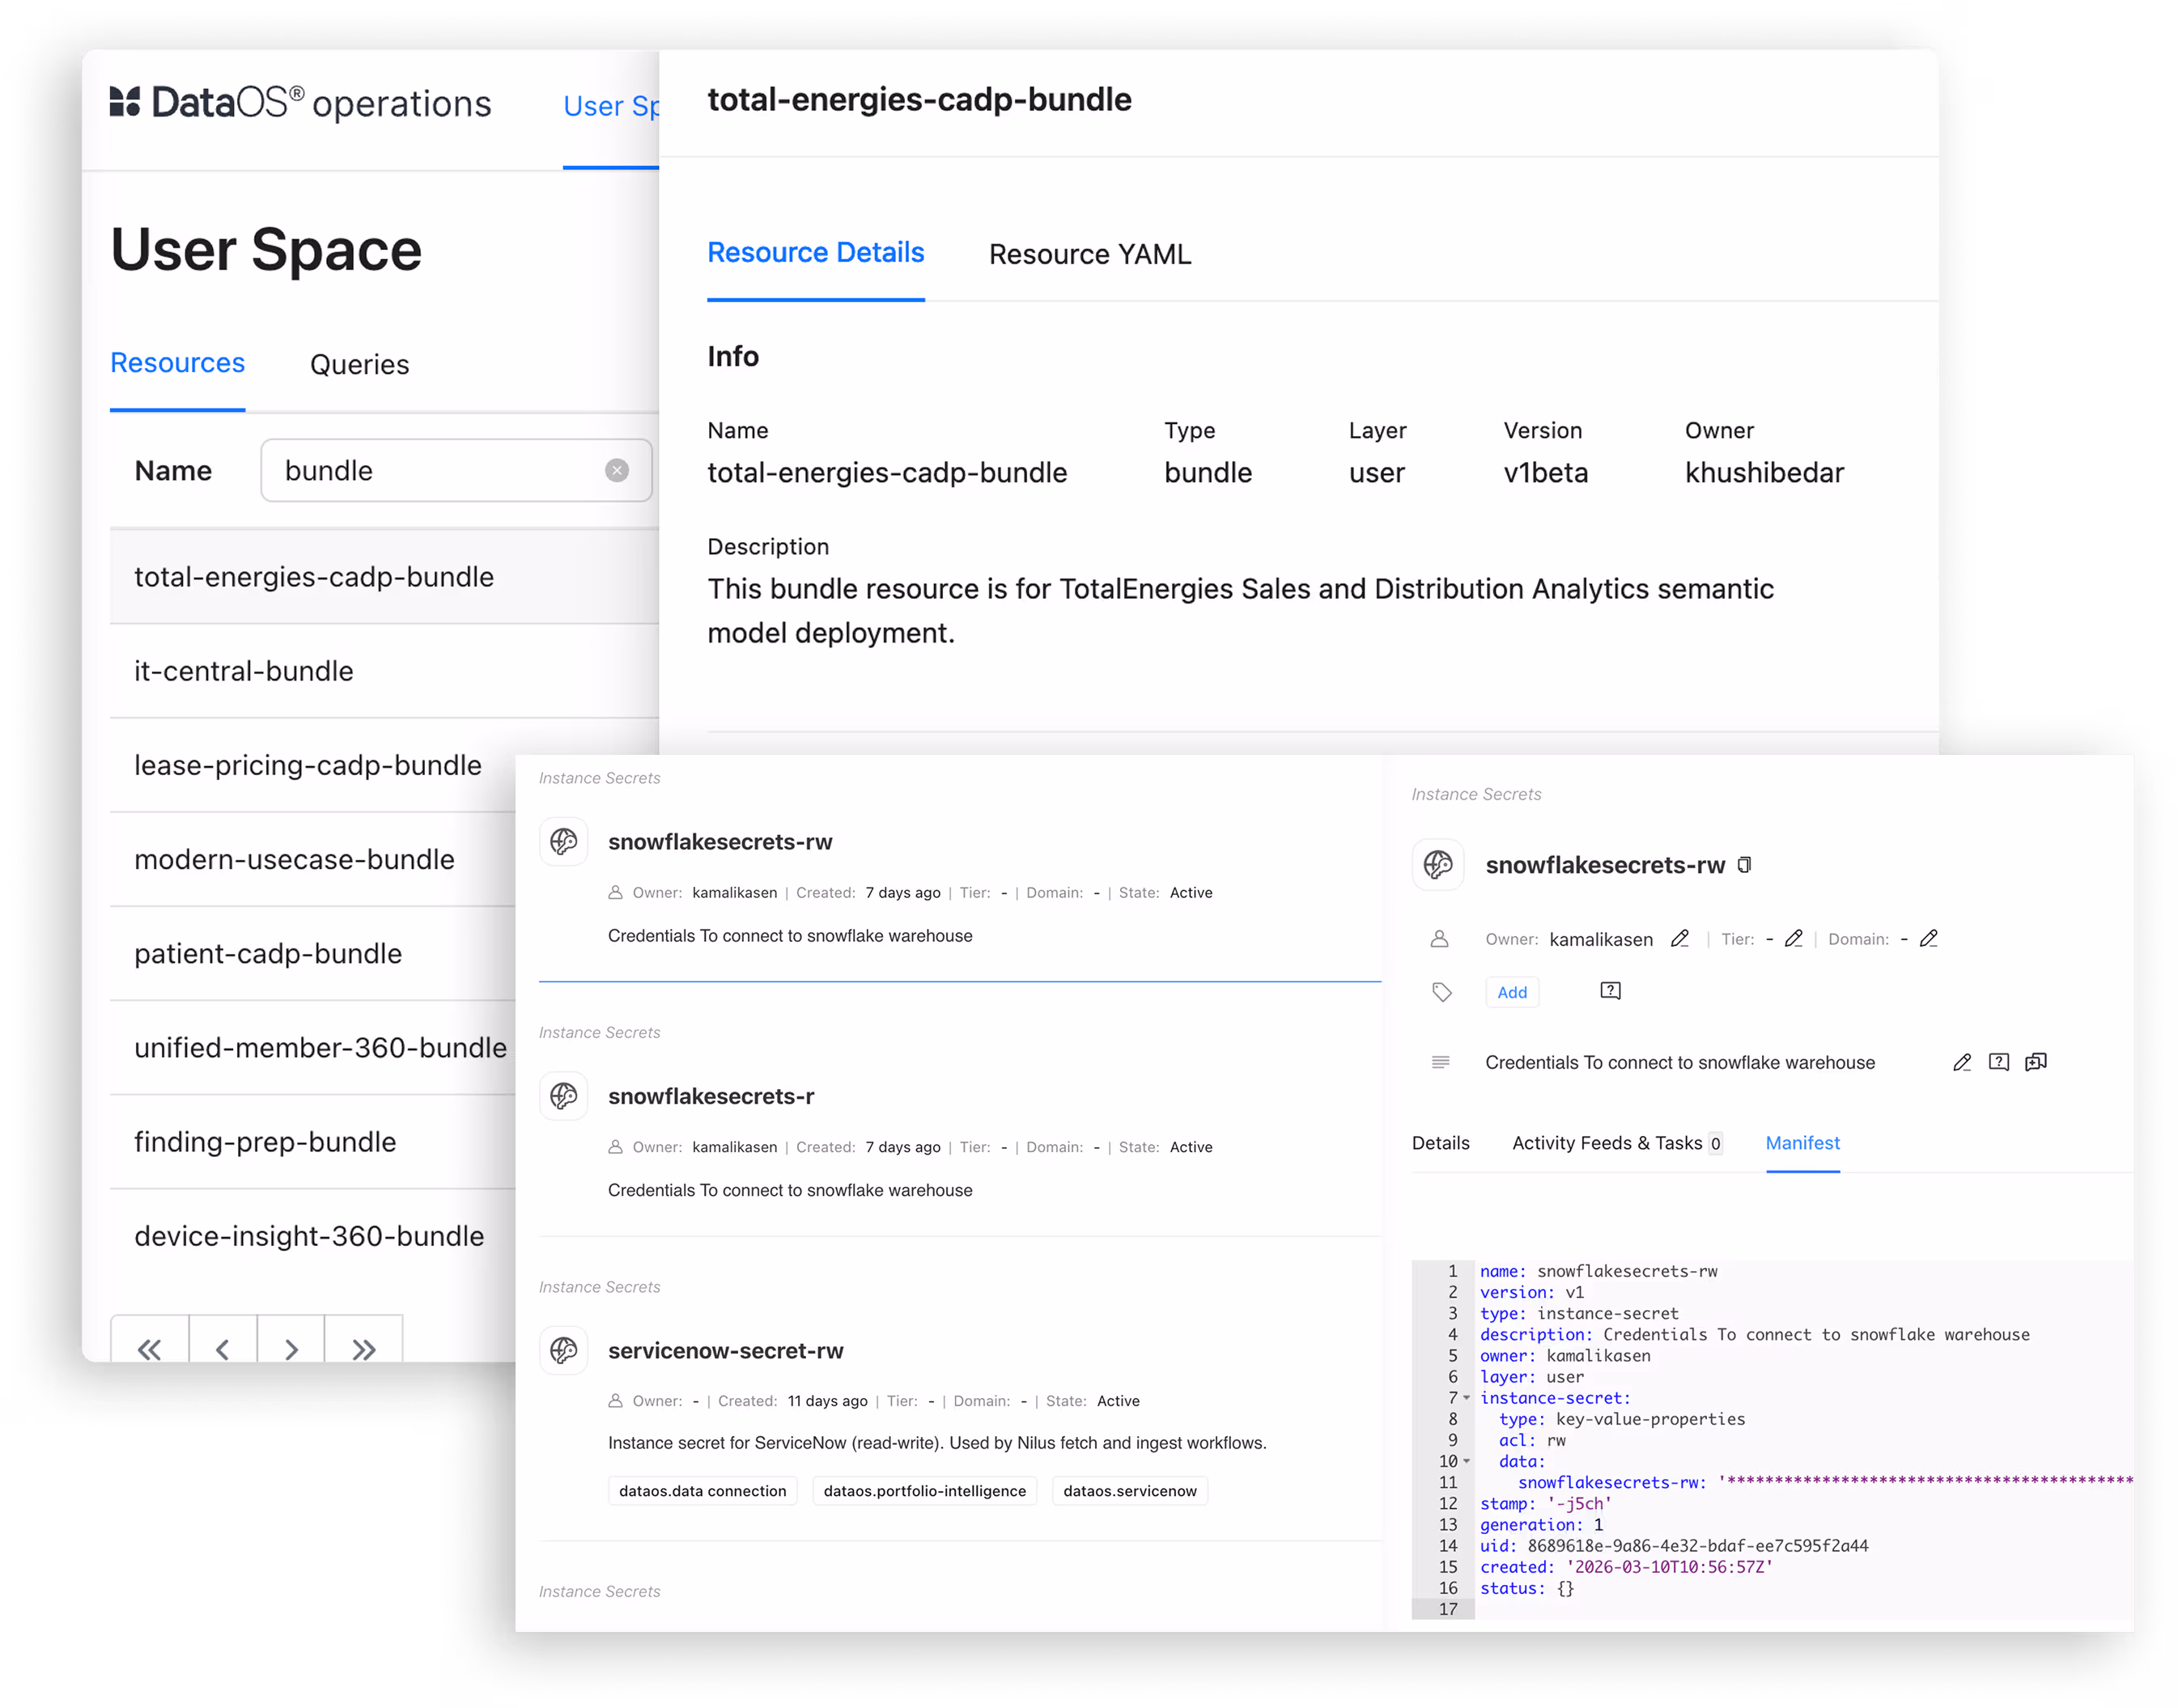Click the dataos.servicenow tag chip
The width and height of the screenshot is (2178, 1708).
tap(1128, 1491)
